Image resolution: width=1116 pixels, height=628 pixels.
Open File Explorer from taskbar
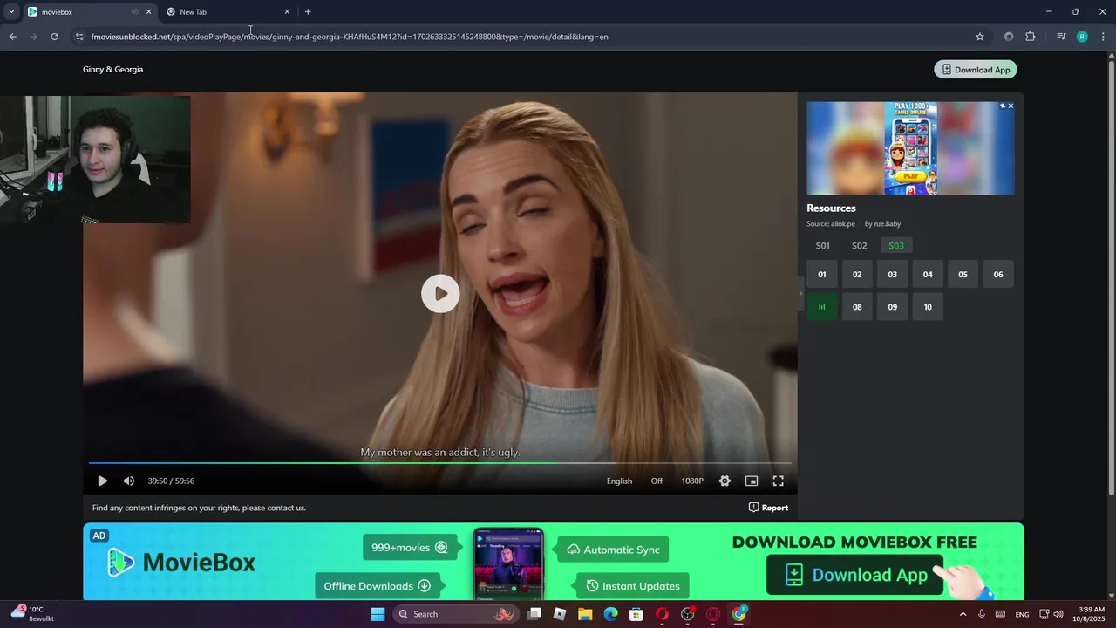585,614
